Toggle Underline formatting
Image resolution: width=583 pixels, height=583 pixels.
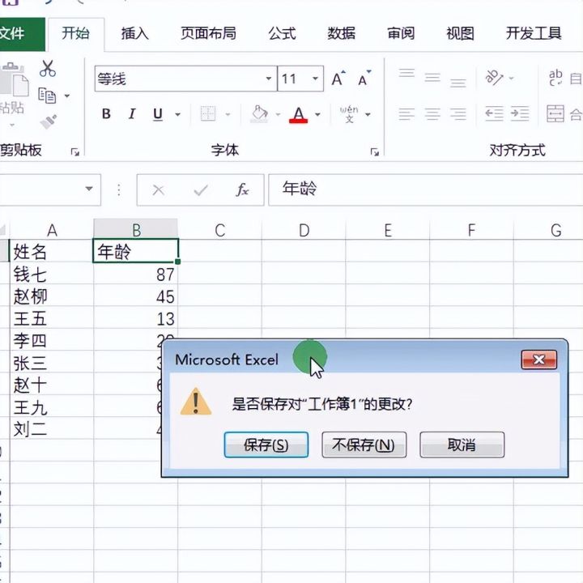click(158, 114)
